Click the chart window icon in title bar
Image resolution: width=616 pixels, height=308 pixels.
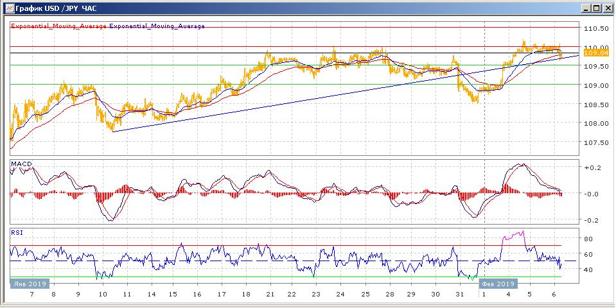coord(10,8)
